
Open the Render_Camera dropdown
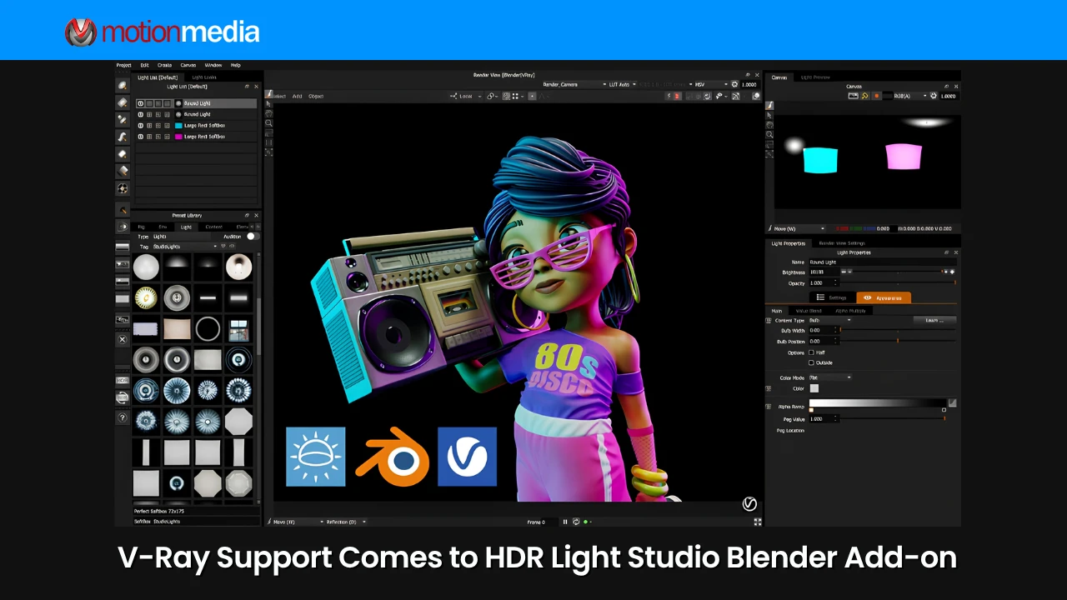click(x=574, y=84)
